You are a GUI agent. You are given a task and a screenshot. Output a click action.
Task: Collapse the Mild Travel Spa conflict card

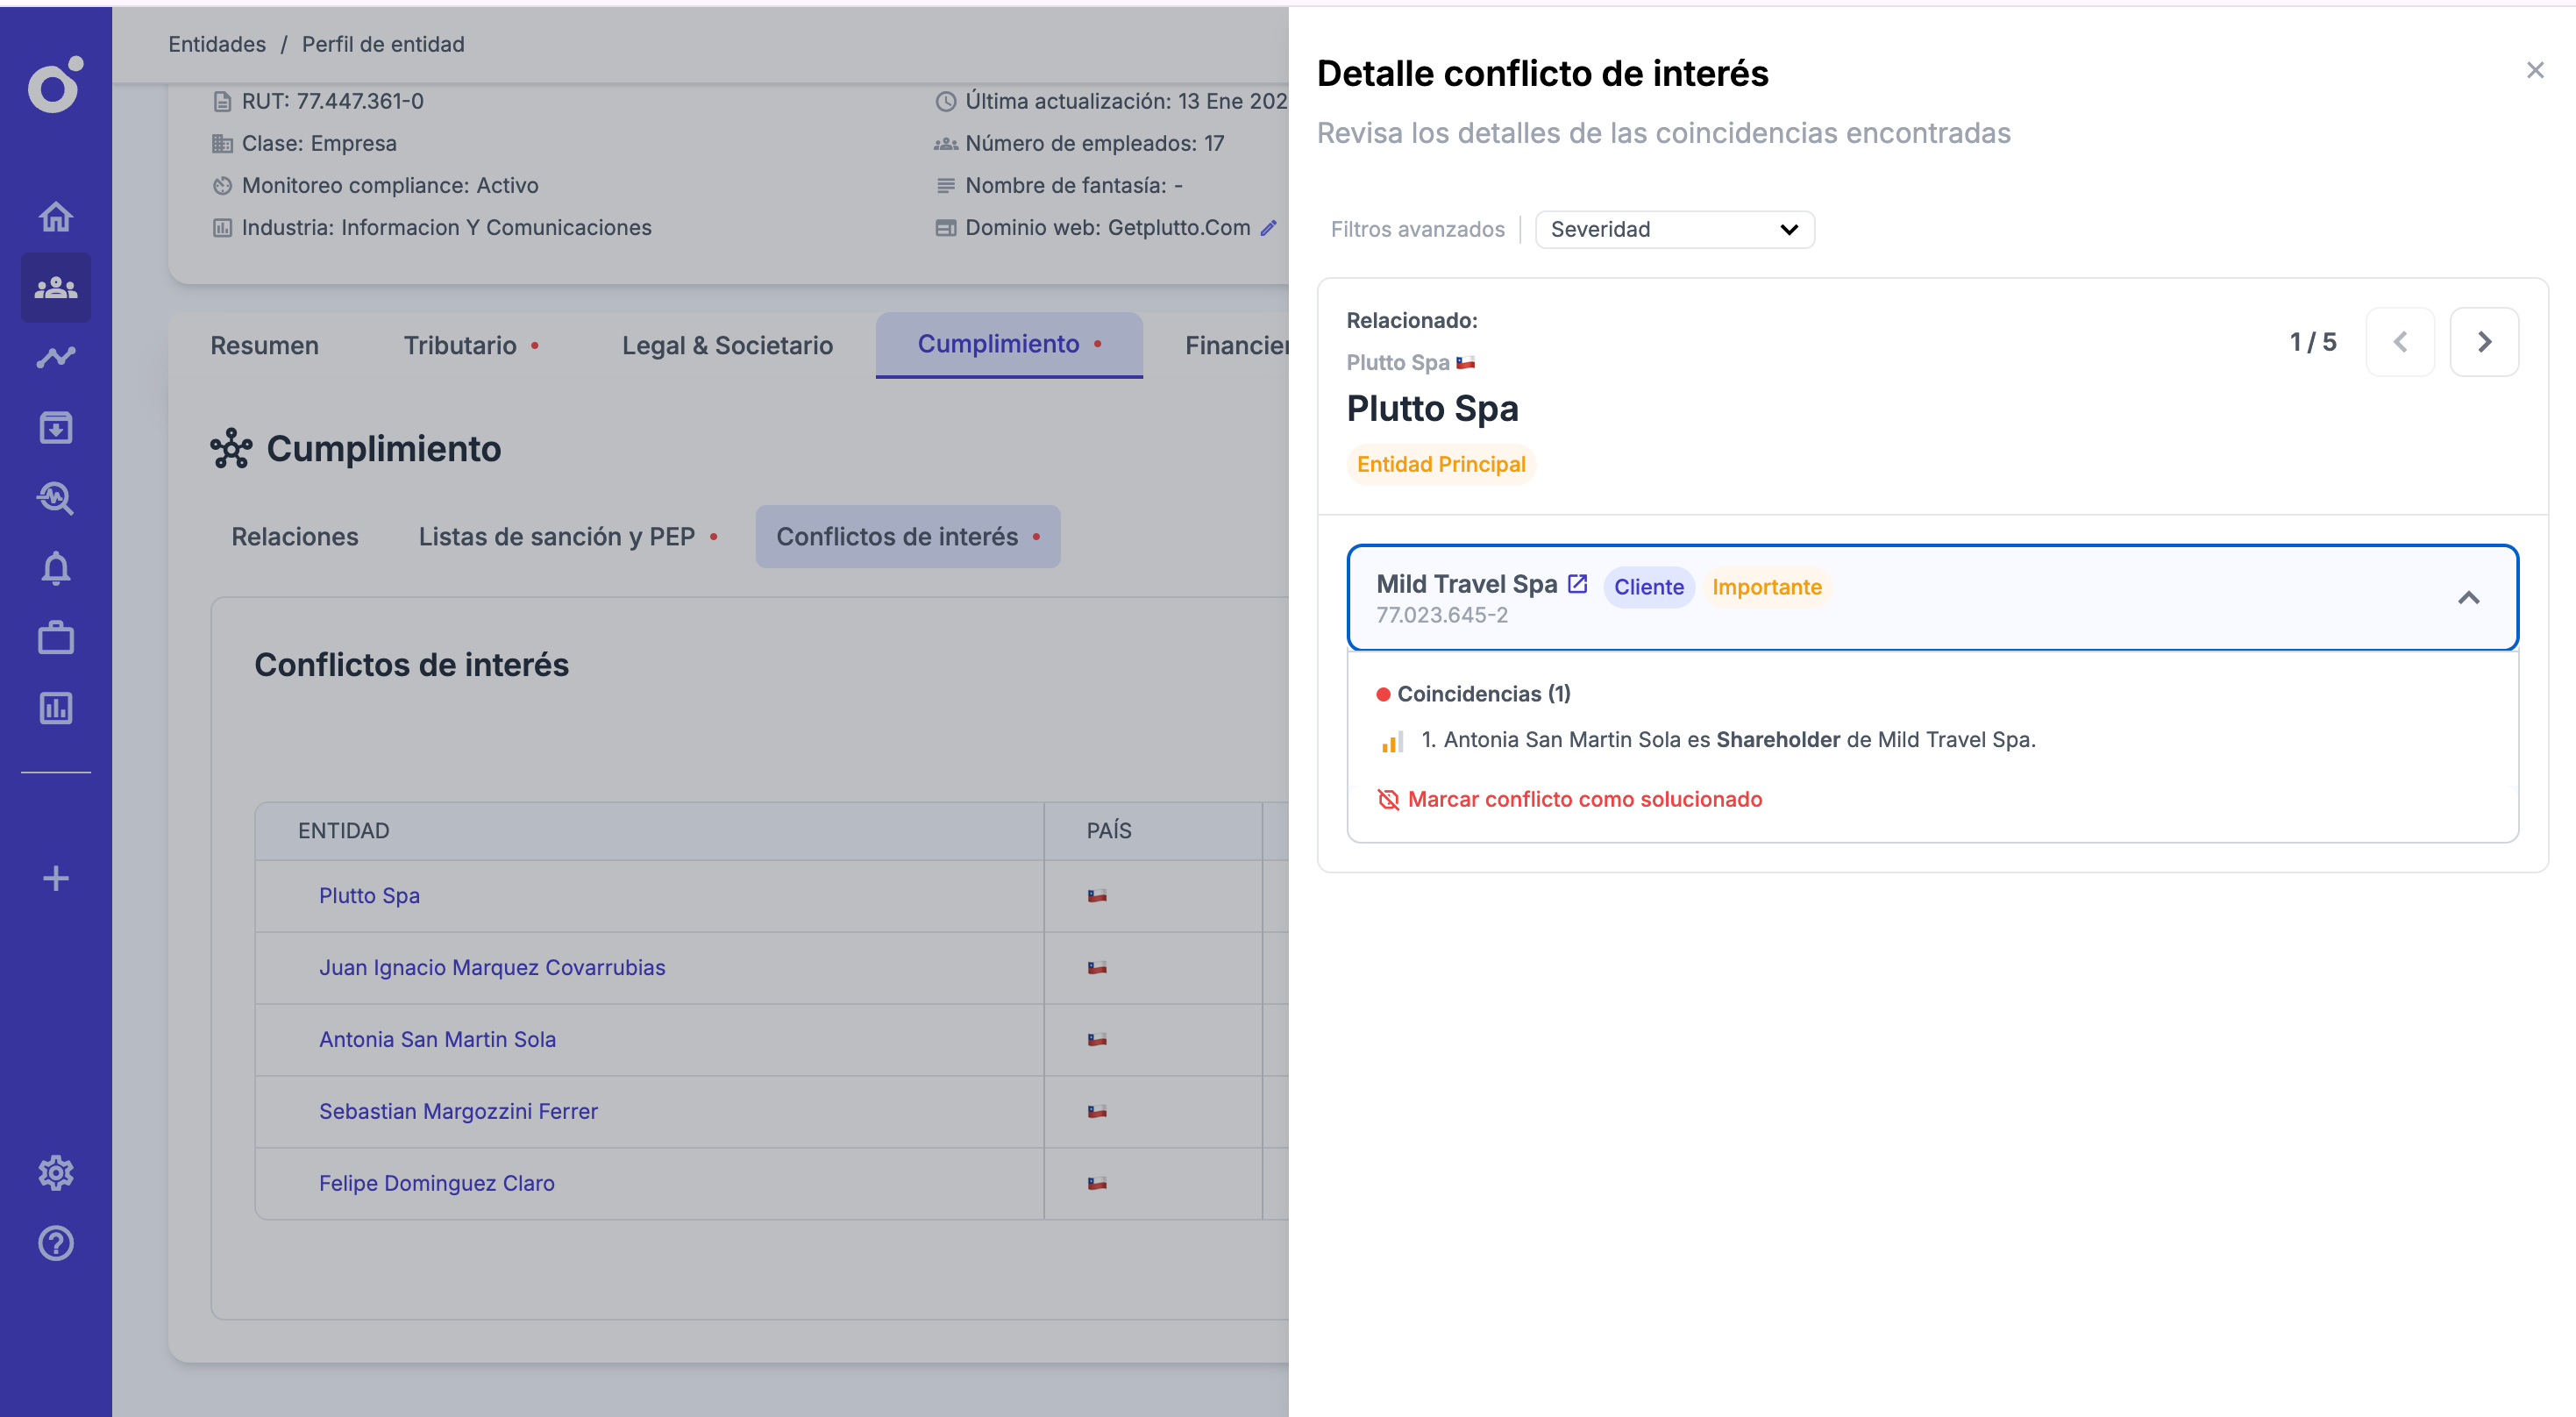[2468, 598]
